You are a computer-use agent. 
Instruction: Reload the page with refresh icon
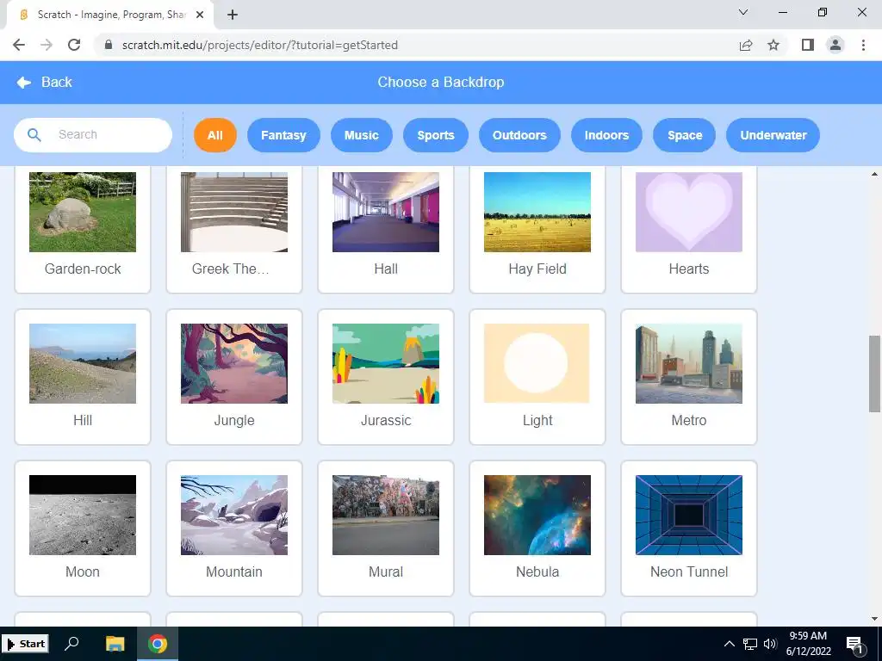point(74,45)
